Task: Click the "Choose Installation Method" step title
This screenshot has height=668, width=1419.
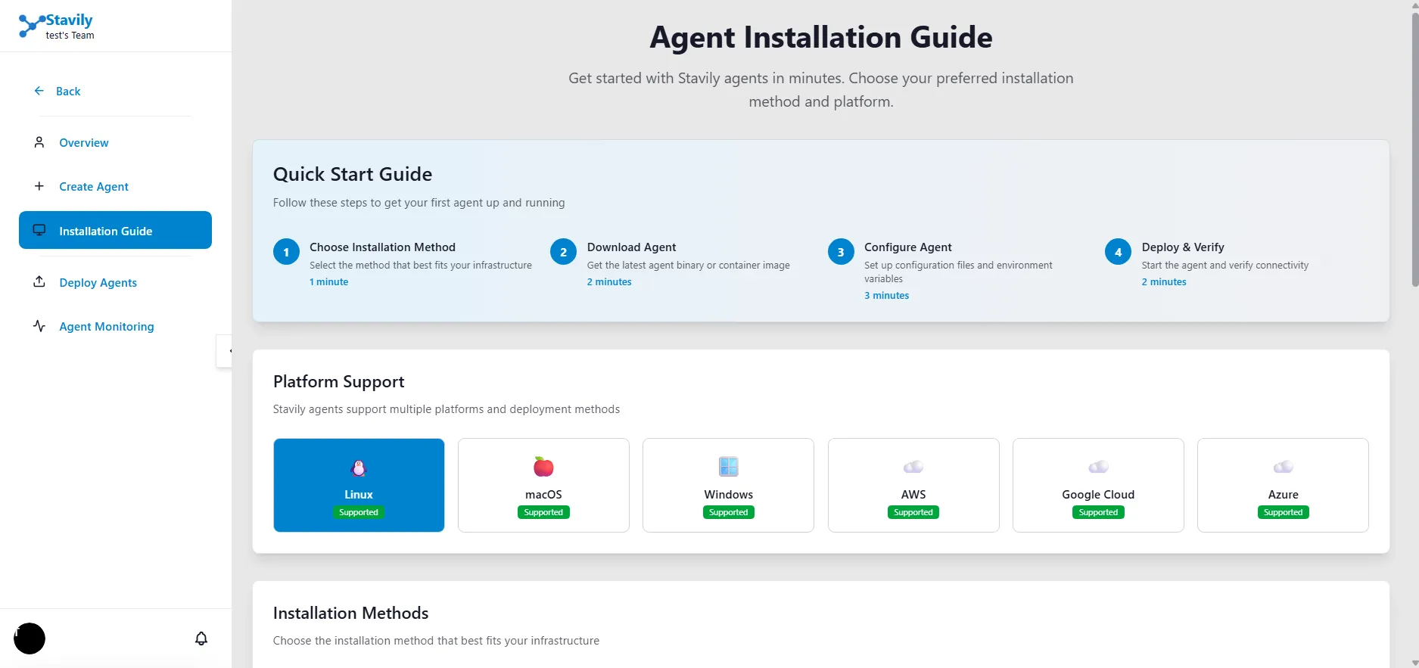Action: 382,247
